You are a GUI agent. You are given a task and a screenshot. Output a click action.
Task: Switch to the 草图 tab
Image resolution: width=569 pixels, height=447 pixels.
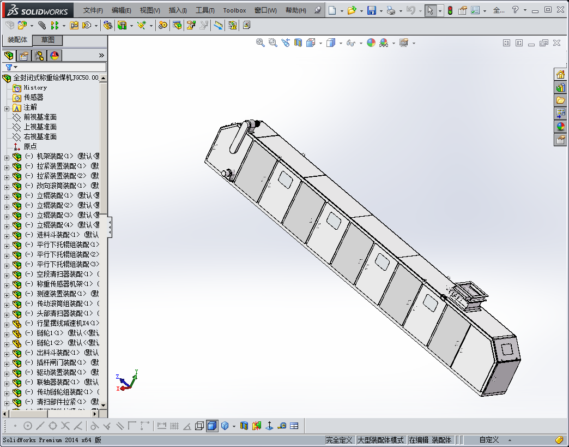click(x=48, y=40)
